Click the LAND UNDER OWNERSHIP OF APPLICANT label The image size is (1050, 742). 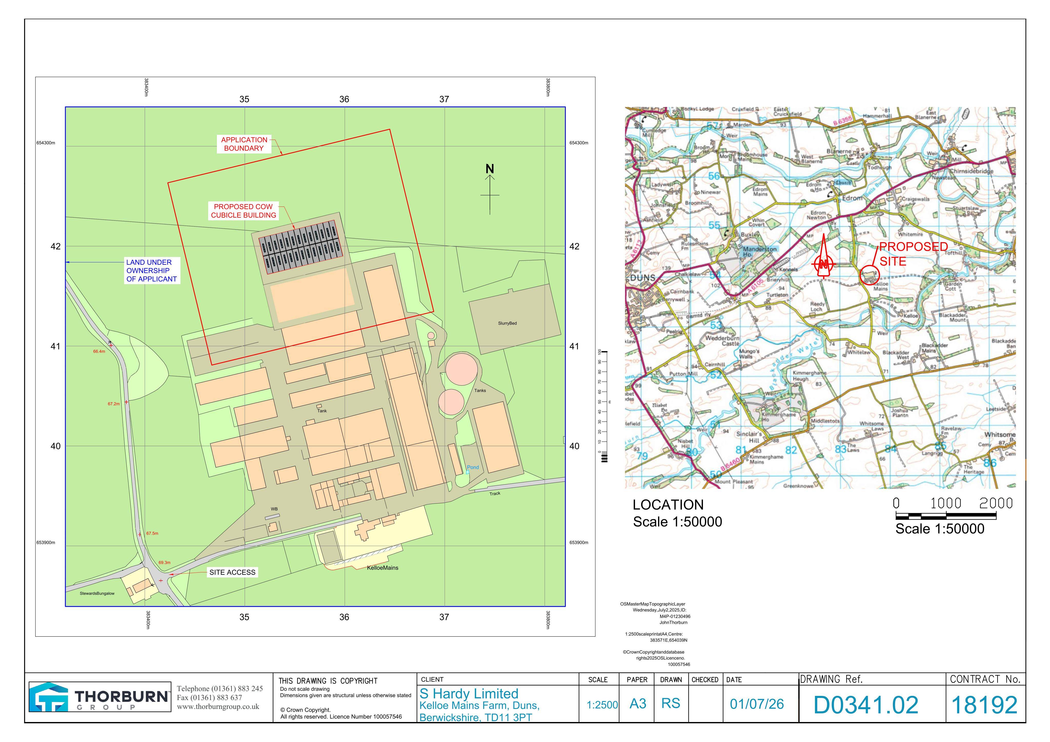click(152, 271)
